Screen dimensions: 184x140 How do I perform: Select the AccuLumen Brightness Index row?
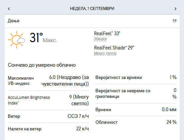click(48, 100)
